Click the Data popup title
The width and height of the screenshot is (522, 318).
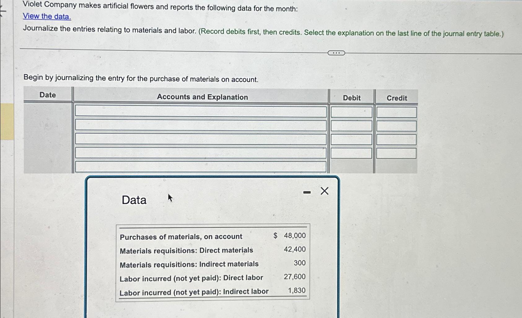point(134,200)
